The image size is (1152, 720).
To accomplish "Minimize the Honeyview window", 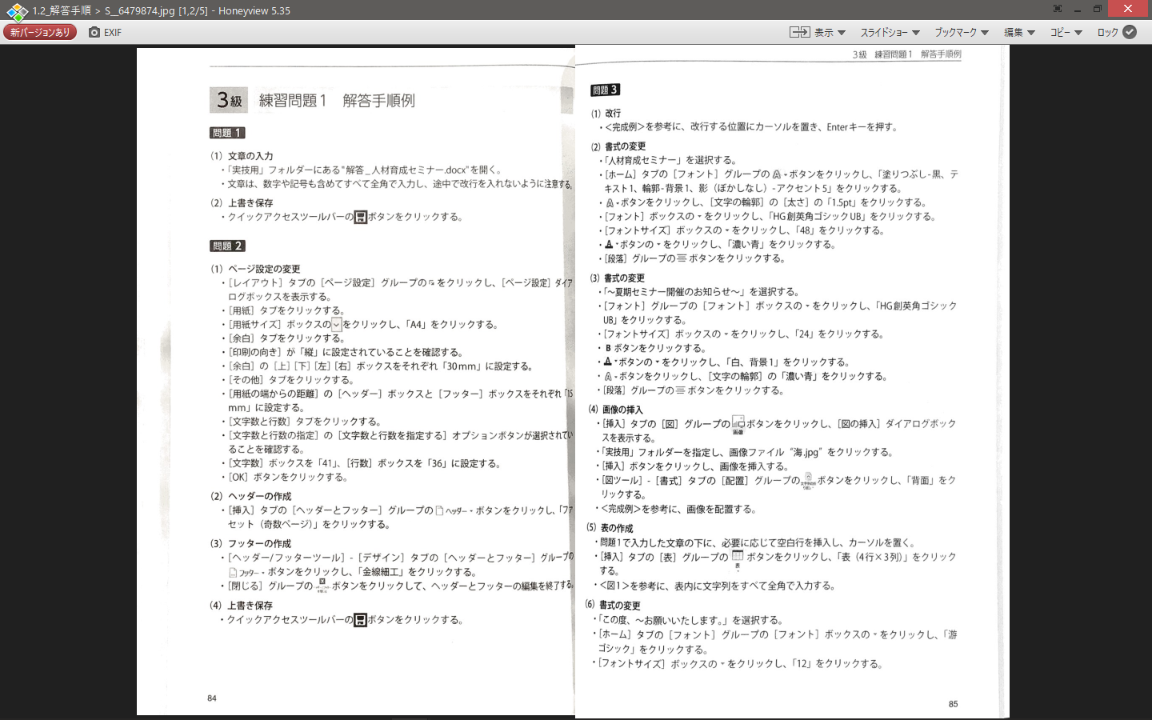I will click(1078, 9).
